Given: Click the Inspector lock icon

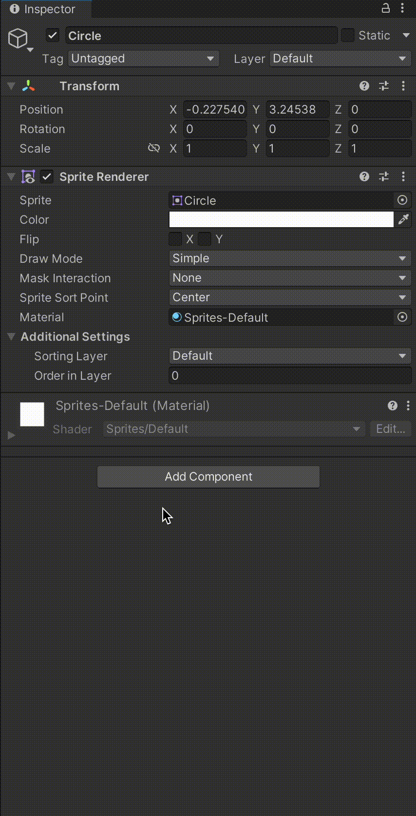Looking at the screenshot, I should [x=385, y=8].
